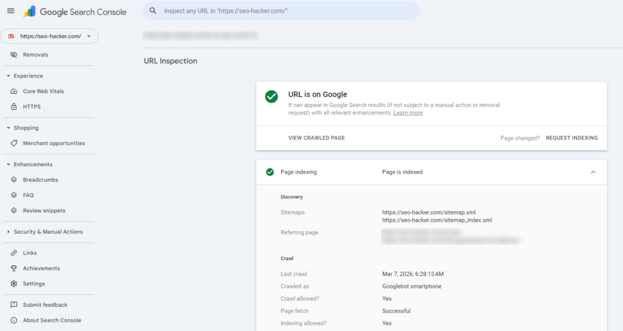The width and height of the screenshot is (623, 331).
Task: Collapse the Enhancements section
Action: [x=29, y=164]
